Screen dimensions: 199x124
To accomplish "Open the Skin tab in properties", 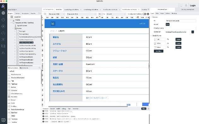I will (x=157, y=13).
